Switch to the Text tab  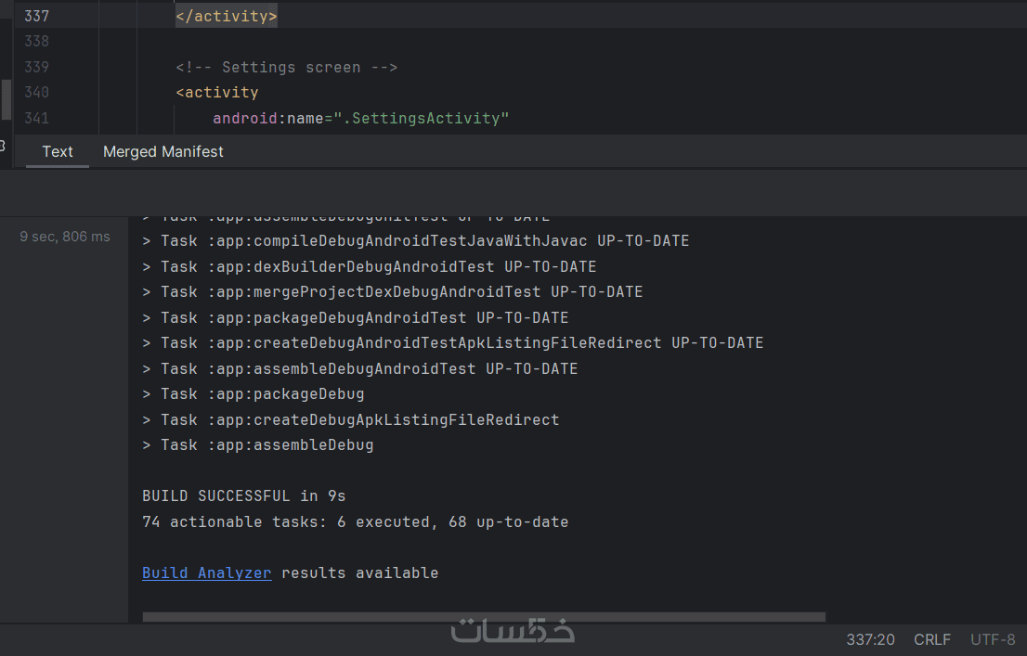(58, 151)
